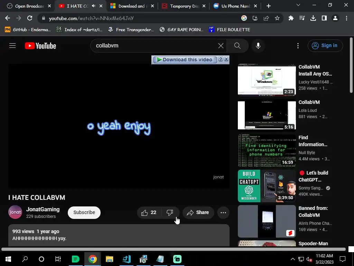This screenshot has width=354, height=266.
Task: Click the share page icon in address bar
Action: tap(266, 18)
